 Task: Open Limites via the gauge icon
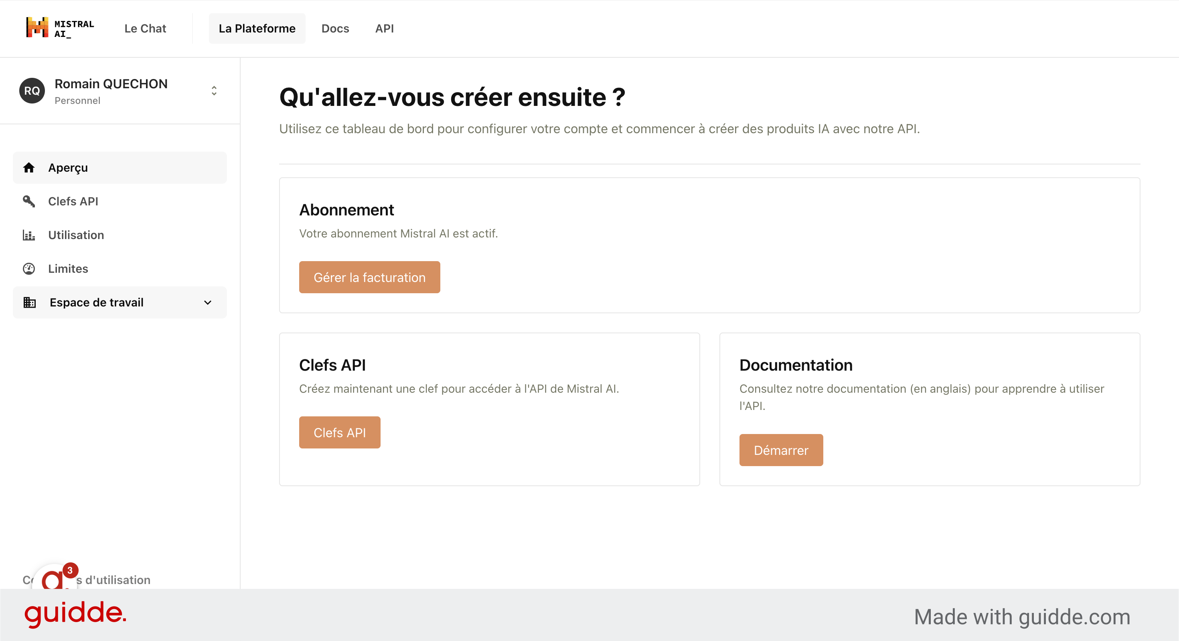click(29, 269)
